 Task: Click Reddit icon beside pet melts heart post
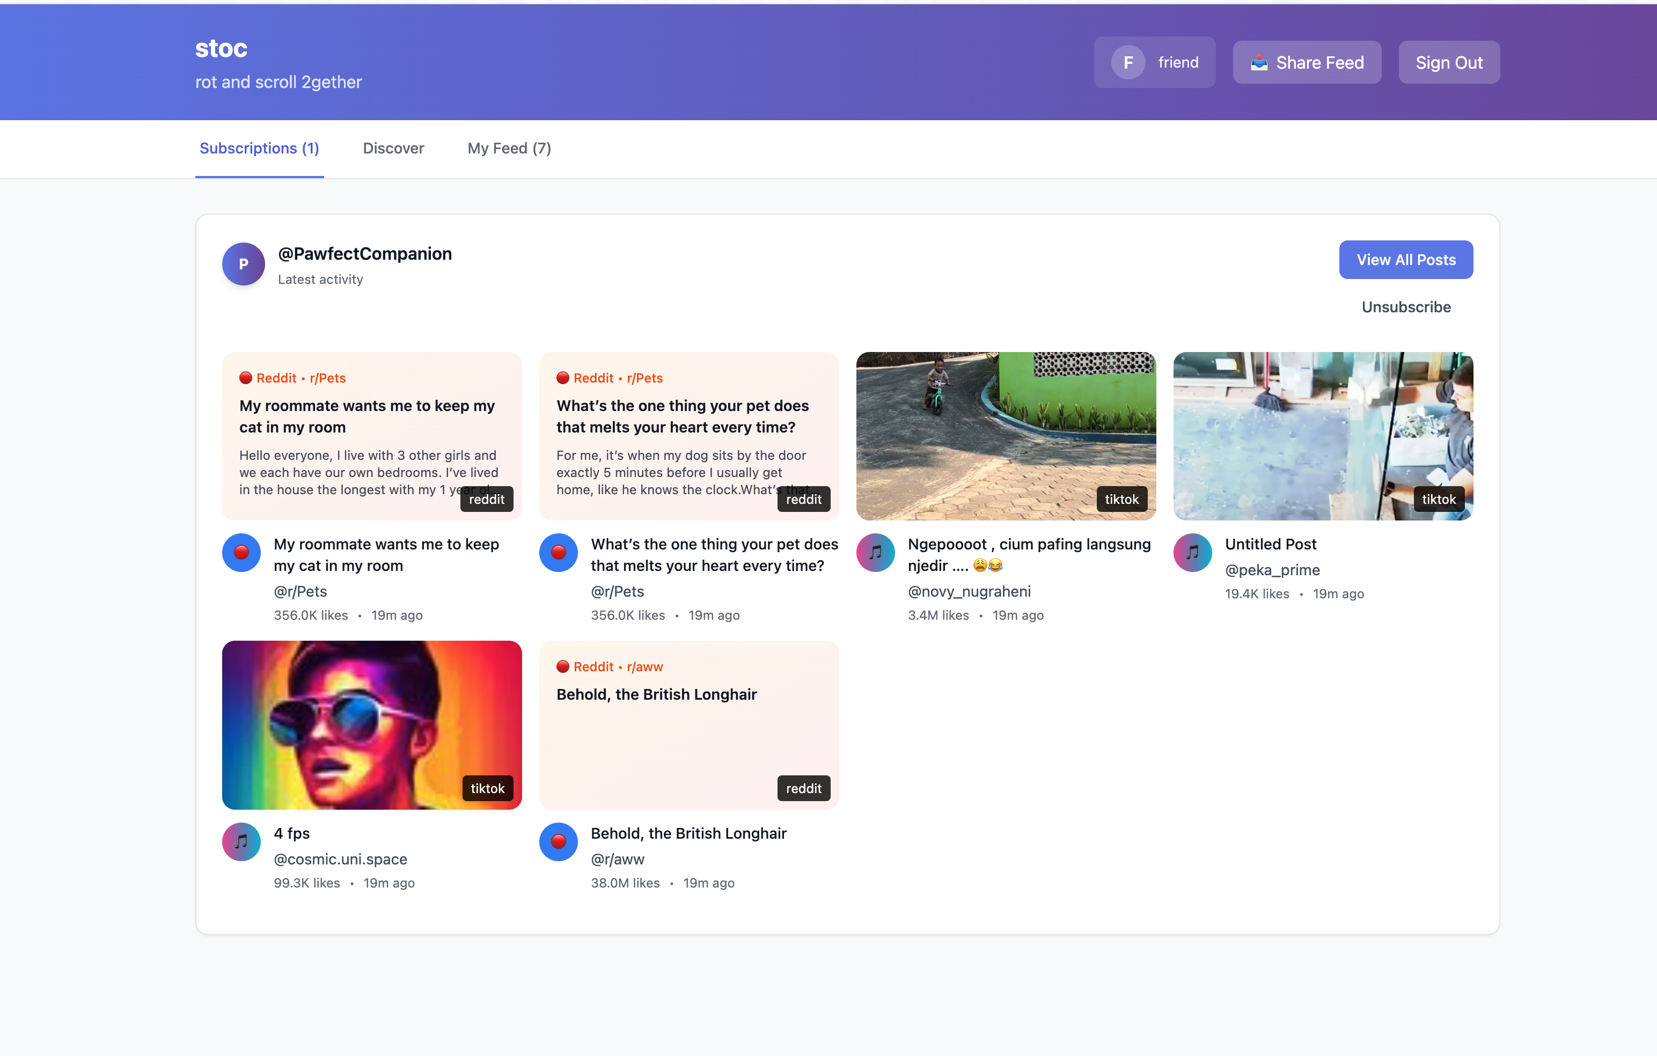click(x=558, y=553)
